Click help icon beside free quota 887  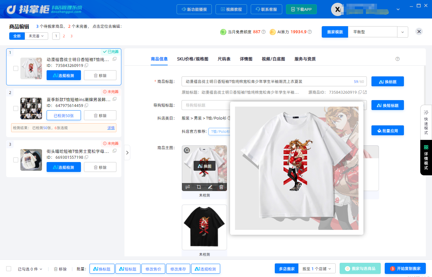click(263, 32)
